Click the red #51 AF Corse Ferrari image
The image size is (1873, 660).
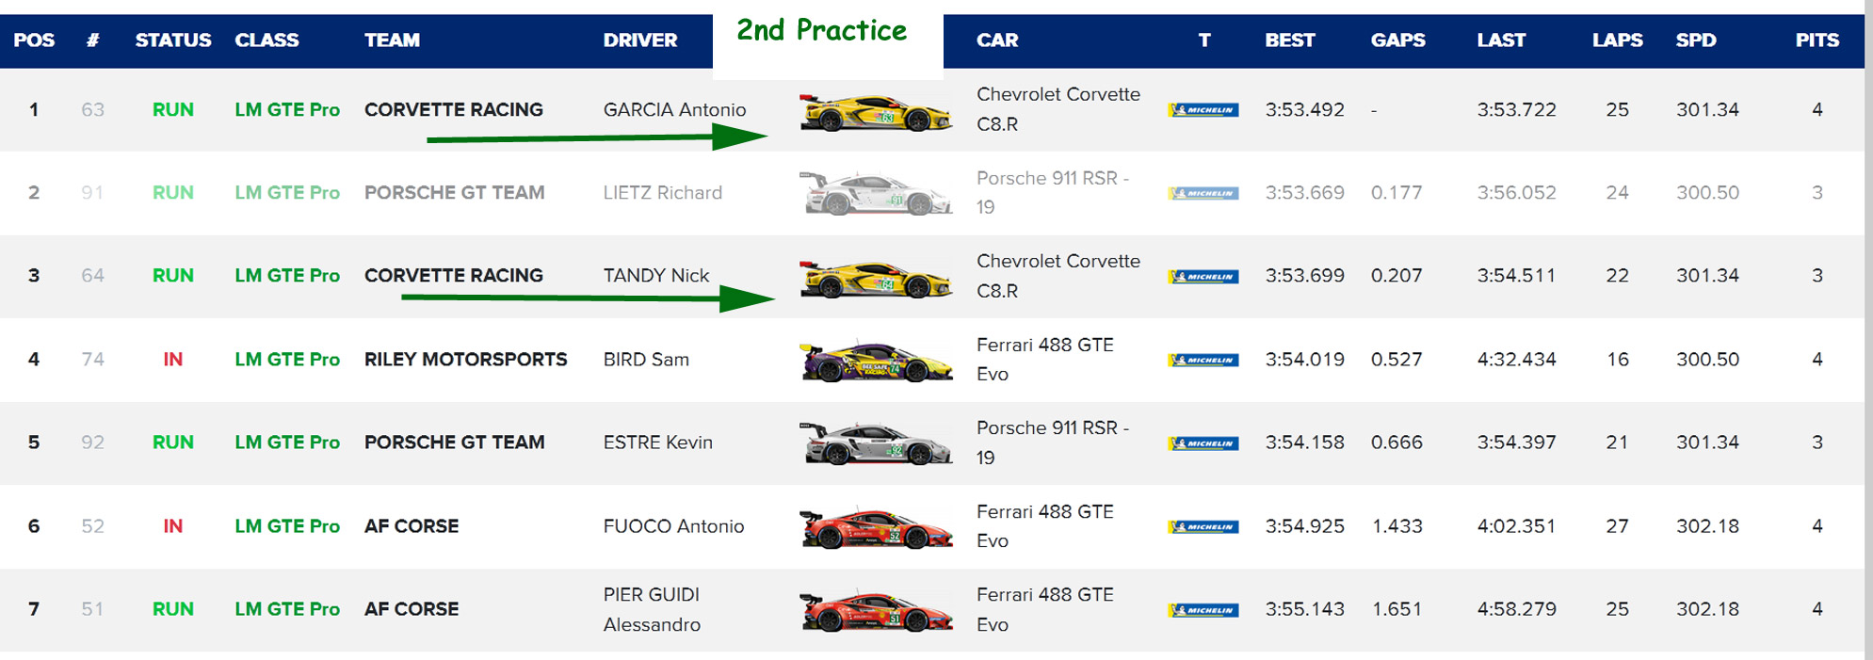point(875,610)
